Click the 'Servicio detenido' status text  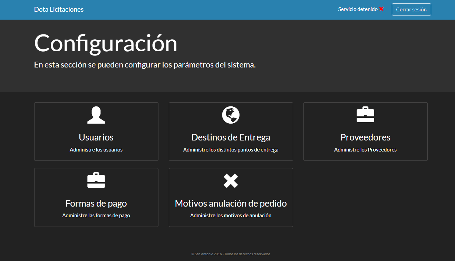pos(358,9)
